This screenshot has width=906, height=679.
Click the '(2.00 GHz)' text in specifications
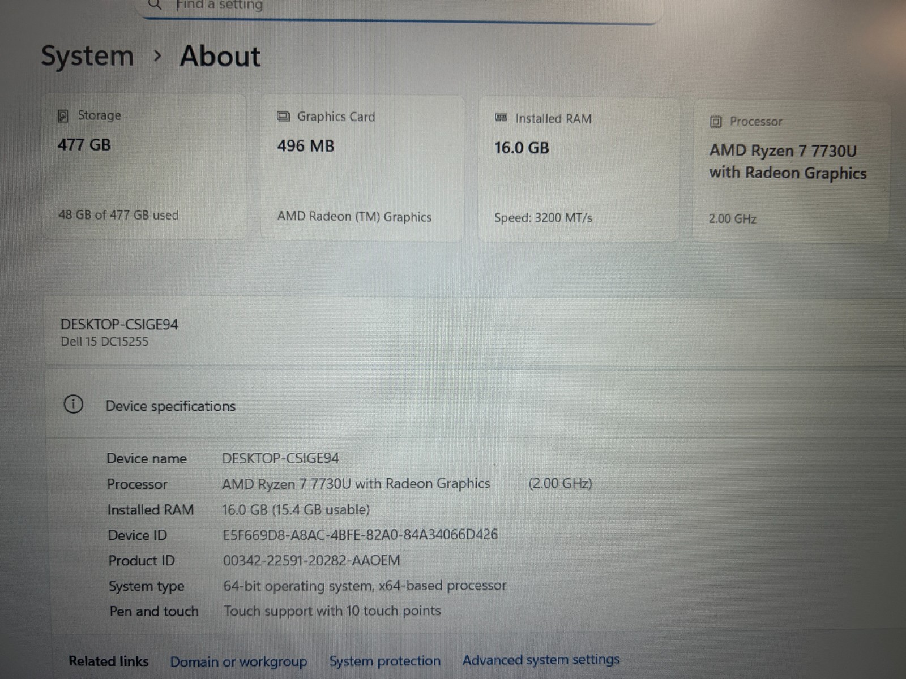pos(561,484)
